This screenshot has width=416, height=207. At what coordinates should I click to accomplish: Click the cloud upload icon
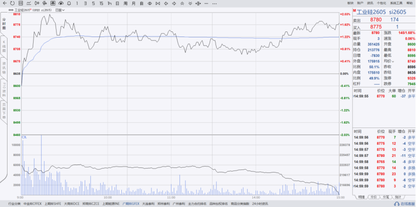[x=61, y=3]
